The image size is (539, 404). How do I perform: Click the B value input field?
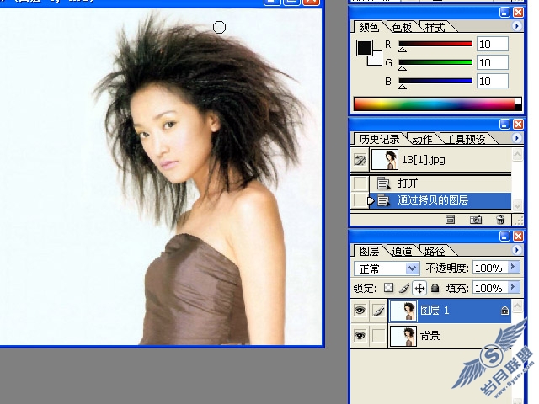(x=492, y=82)
